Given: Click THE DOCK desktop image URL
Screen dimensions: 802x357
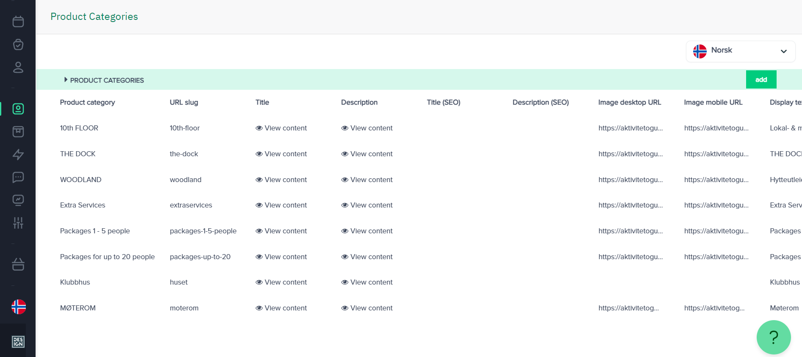Looking at the screenshot, I should coord(631,154).
